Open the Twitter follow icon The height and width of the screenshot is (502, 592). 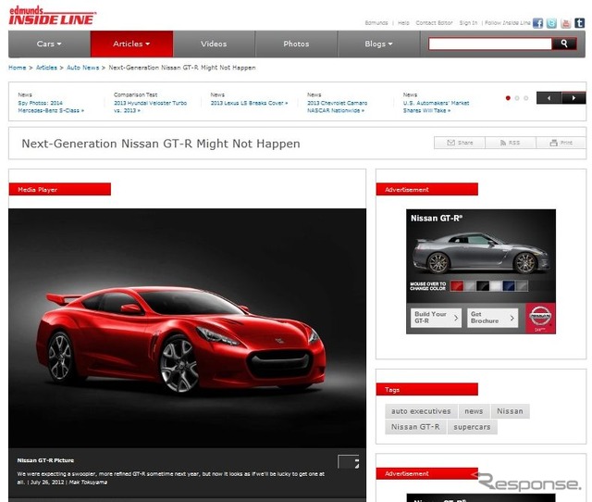(x=551, y=23)
